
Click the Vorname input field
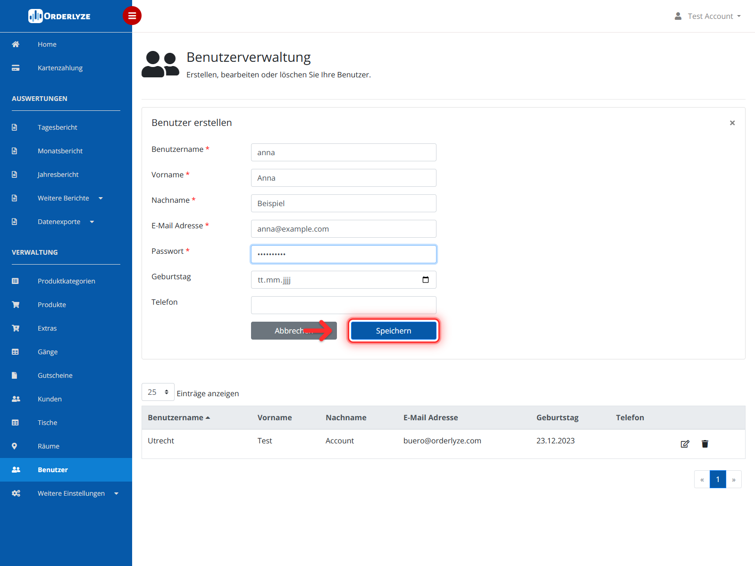coord(344,178)
